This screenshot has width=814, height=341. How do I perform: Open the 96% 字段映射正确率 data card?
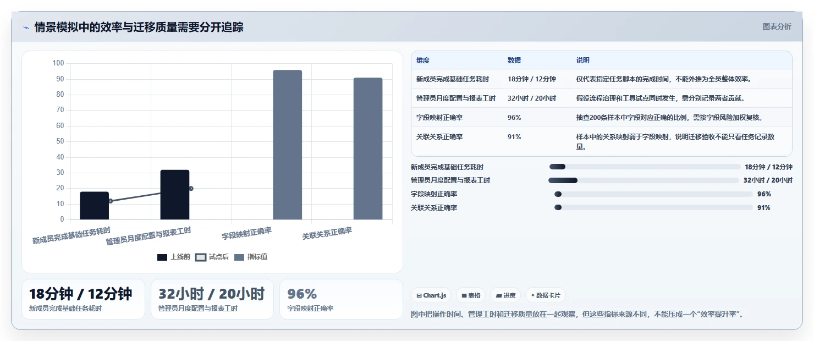[x=342, y=299]
